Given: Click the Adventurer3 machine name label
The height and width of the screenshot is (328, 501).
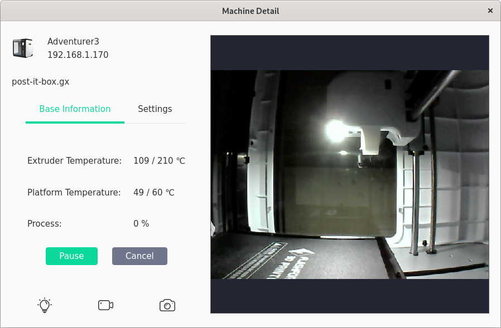Looking at the screenshot, I should (73, 41).
